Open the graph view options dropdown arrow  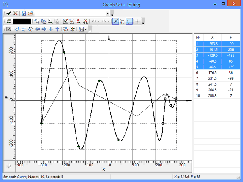click(x=86, y=29)
